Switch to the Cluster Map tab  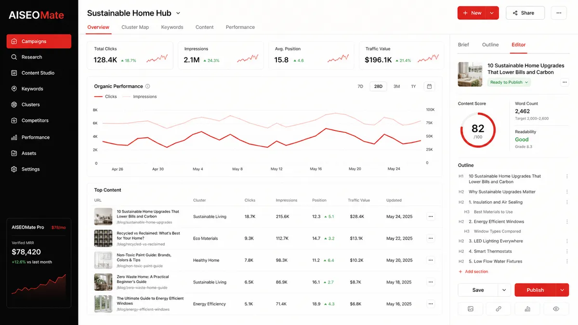[135, 27]
